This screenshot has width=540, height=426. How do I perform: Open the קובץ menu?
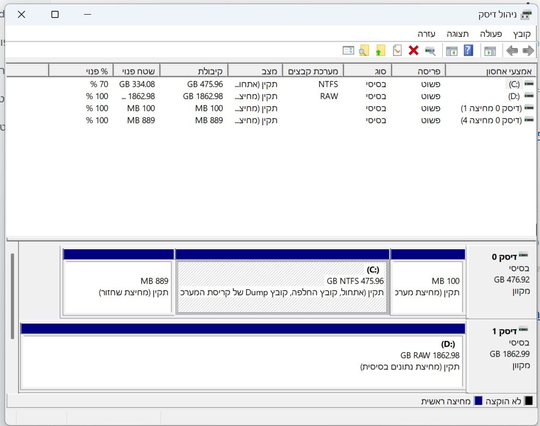[x=522, y=34]
